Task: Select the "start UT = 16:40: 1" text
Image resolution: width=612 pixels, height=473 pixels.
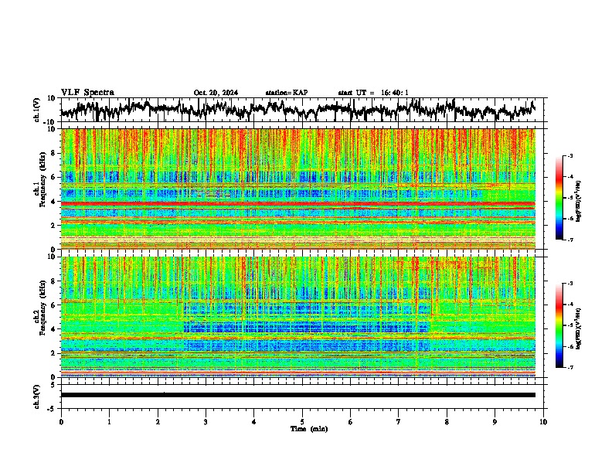Action: click(373, 93)
